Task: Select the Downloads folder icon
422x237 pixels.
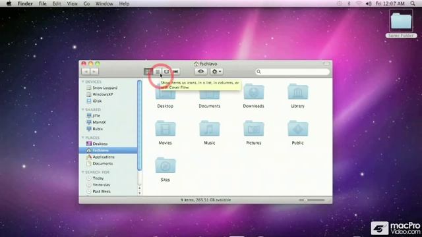Action: (253, 92)
